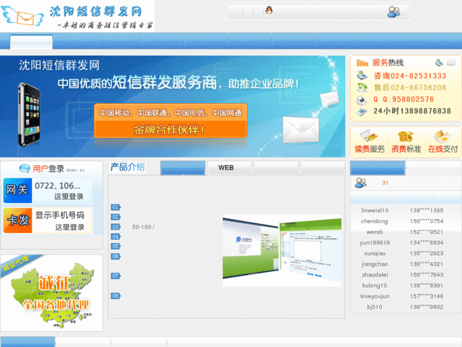The height and width of the screenshot is (347, 462).
Task: Open the 诚征 全国各地代理 map banner
Action: 51,293
